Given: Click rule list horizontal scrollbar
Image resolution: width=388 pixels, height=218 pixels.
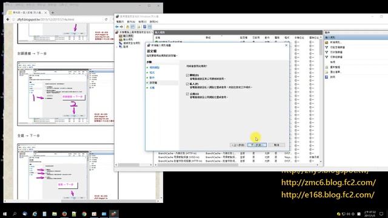Looking at the screenshot, I should [236, 165].
